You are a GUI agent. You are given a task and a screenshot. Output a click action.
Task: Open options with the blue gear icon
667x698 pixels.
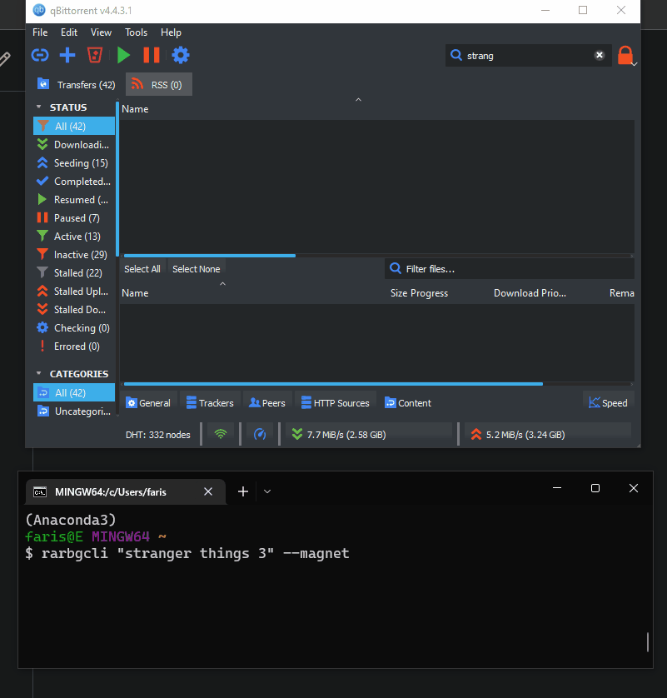[x=181, y=56]
